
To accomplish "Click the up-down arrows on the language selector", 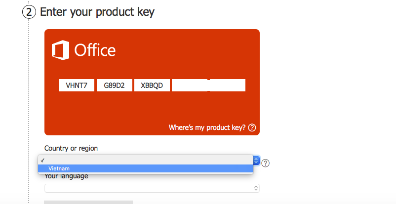I will [256, 188].
